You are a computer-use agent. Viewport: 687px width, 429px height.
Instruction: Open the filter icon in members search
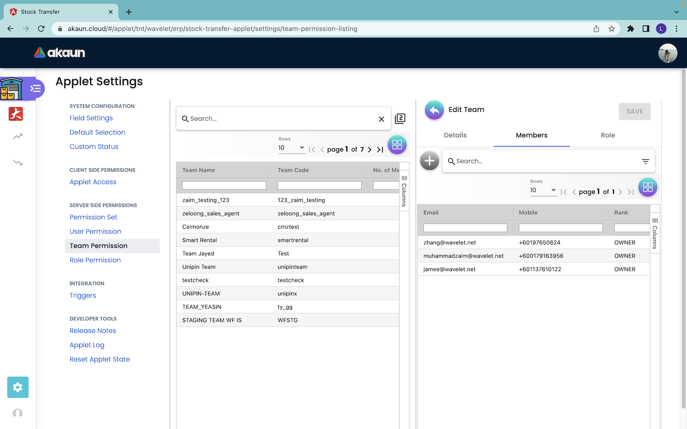click(645, 162)
